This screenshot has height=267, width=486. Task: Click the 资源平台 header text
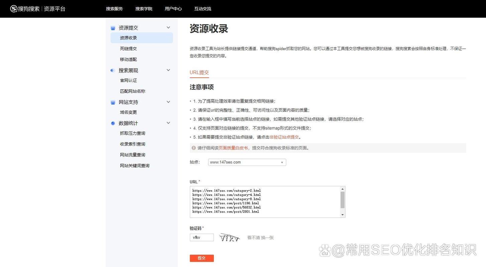[x=54, y=9]
